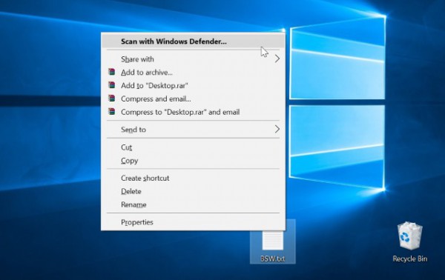This screenshot has height=280, width=445.
Task: Delete the file via context menu
Action: point(193,191)
